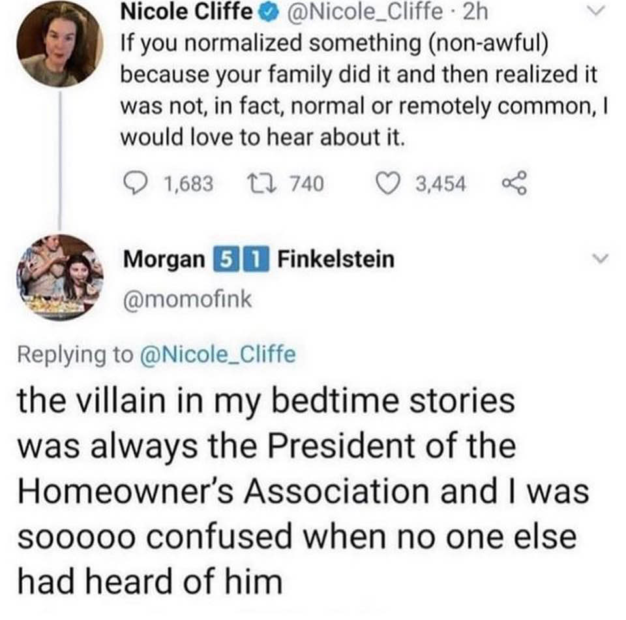626x620 pixels.
Task: Select the Finkelstein surname in the reply header
Action: point(336,259)
